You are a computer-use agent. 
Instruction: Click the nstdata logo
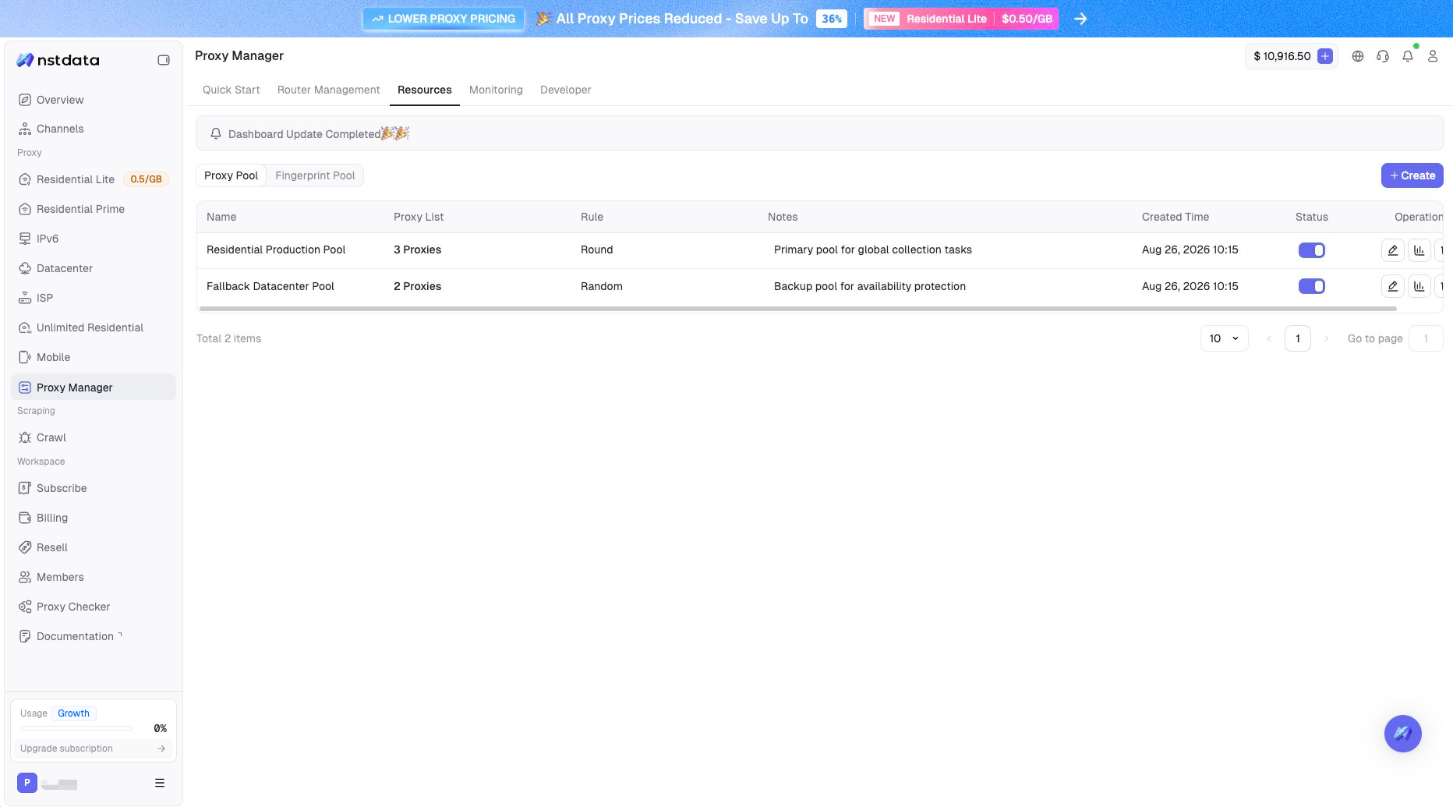tap(58, 60)
